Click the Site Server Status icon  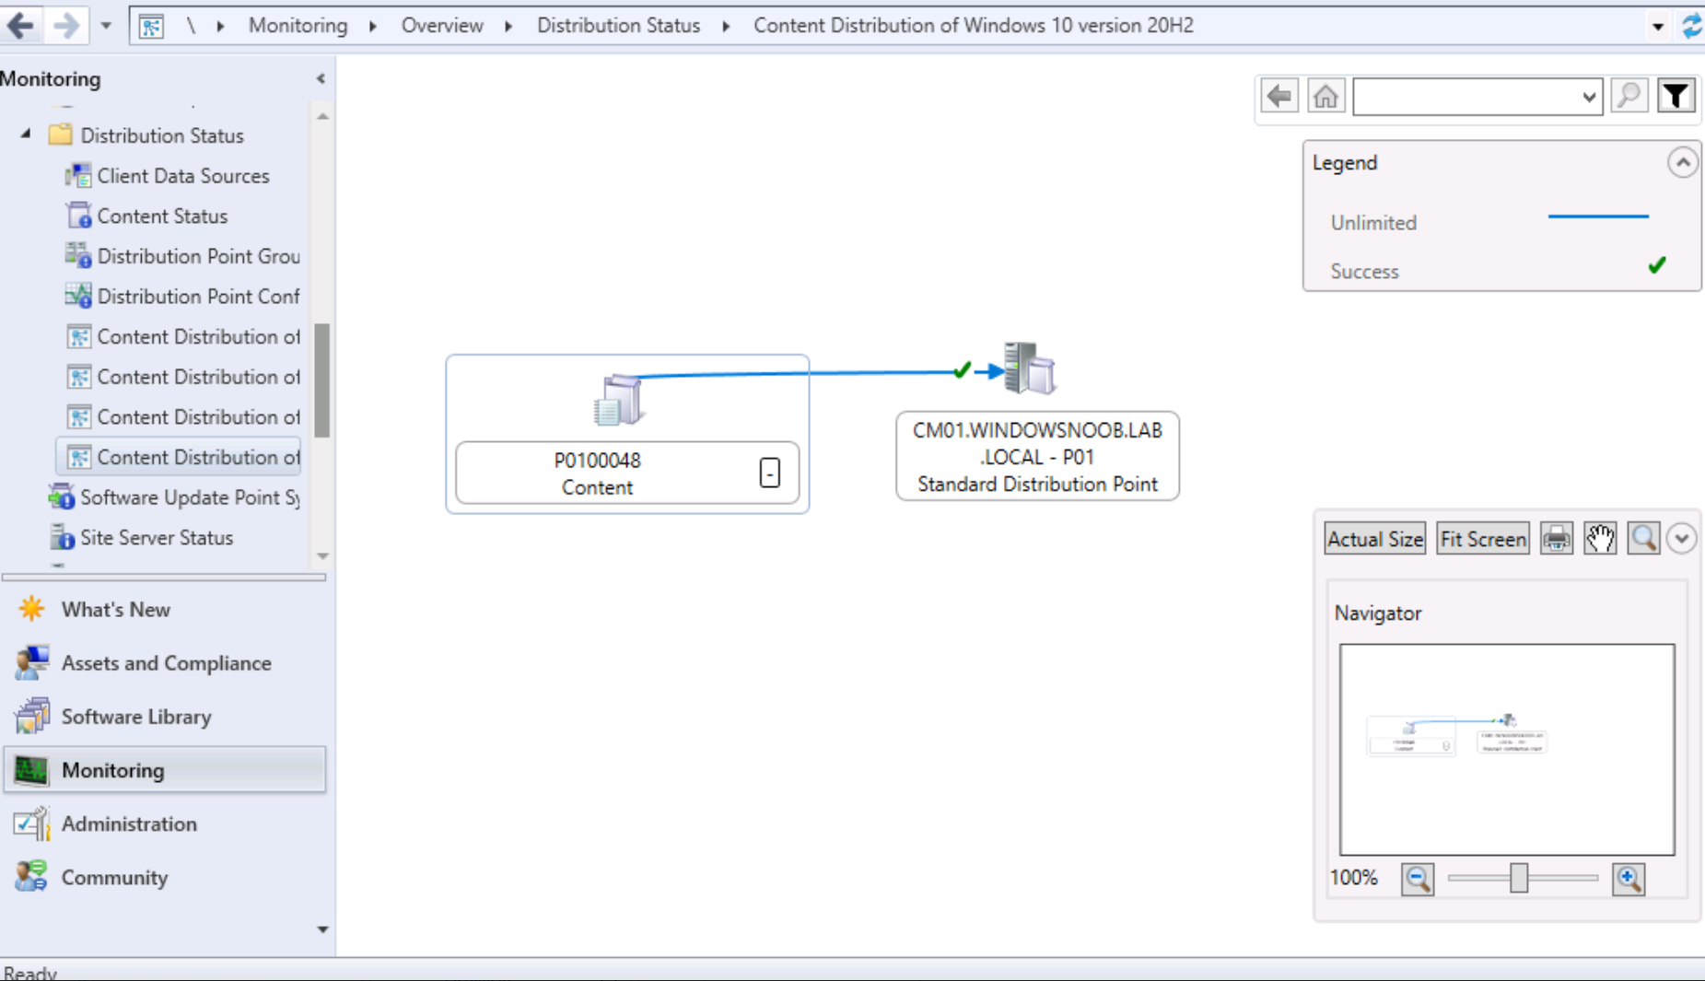click(62, 537)
